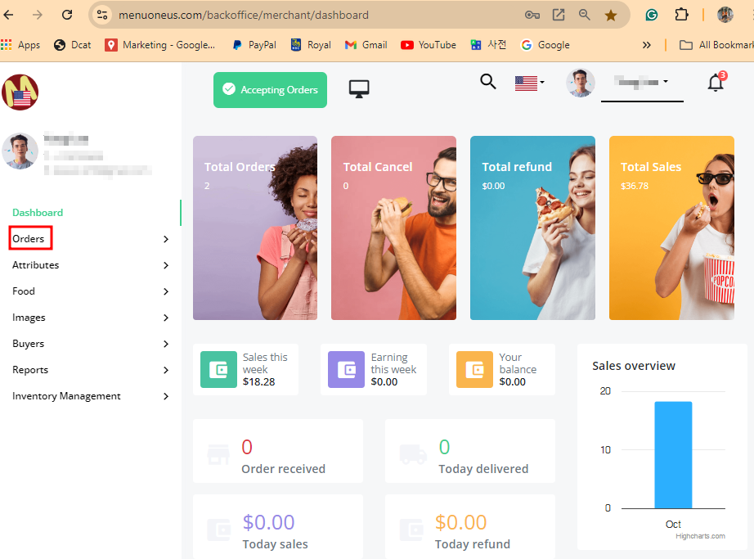Toggle the Accepting Orders status button
Viewport: 754px width, 559px height.
coord(270,90)
